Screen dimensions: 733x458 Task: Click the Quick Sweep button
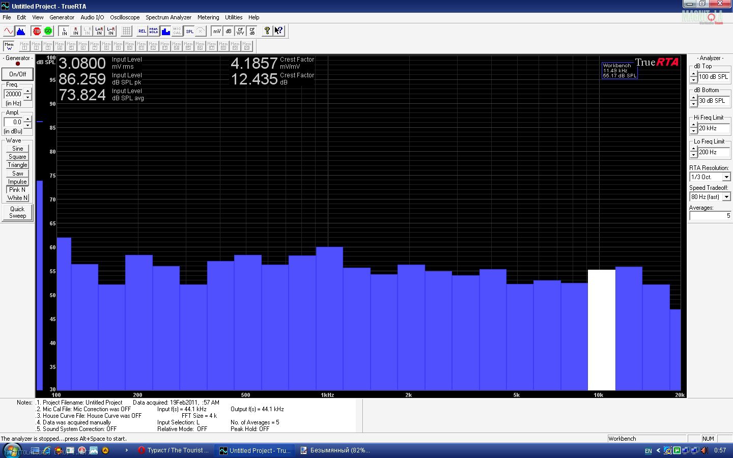pyautogui.click(x=18, y=212)
